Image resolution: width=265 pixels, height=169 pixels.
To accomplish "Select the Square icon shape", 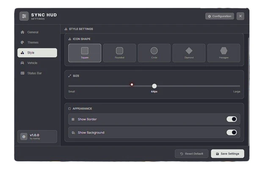I will tap(85, 53).
